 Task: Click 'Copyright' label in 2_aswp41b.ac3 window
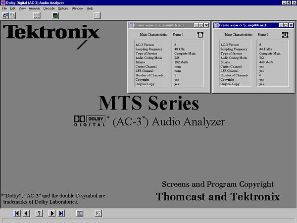coord(142,80)
